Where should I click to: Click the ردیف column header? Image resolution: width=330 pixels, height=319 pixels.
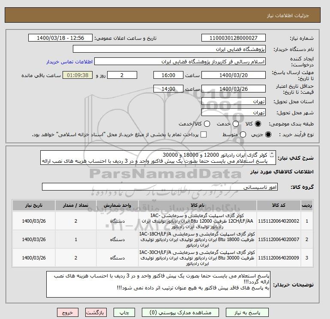coord(307,205)
